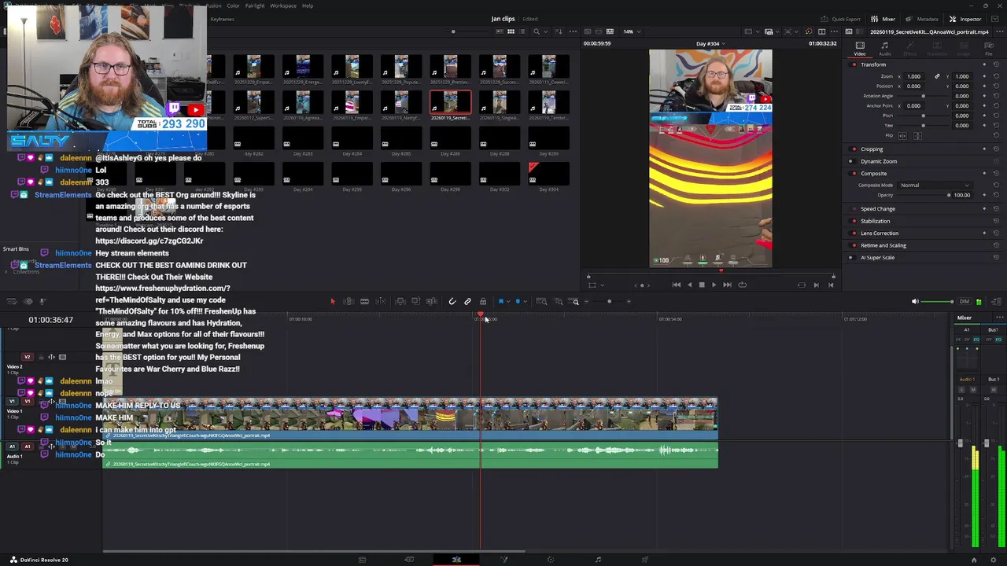Reset Transform with its reset arrow
This screenshot has width=1007, height=566.
(996, 64)
